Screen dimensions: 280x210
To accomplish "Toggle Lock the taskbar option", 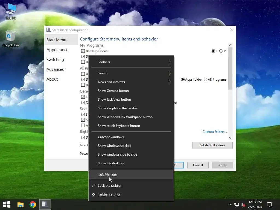I will (131, 186).
